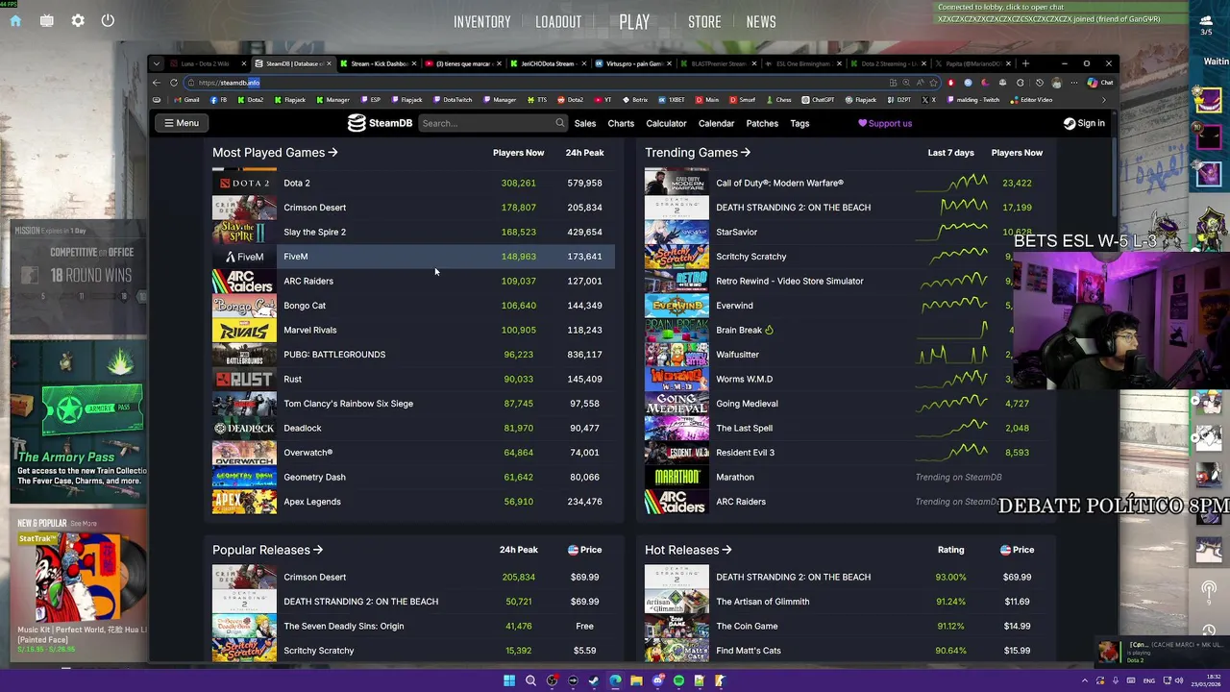Click the CS2 PLAY button
Viewport: 1230px width, 692px height.
tap(634, 21)
